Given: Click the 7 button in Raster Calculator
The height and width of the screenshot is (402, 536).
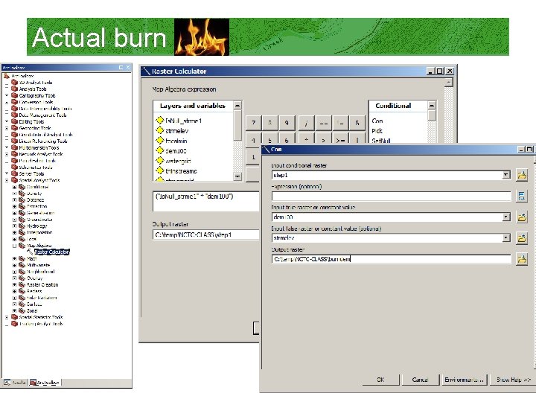Looking at the screenshot, I should pos(253,123).
